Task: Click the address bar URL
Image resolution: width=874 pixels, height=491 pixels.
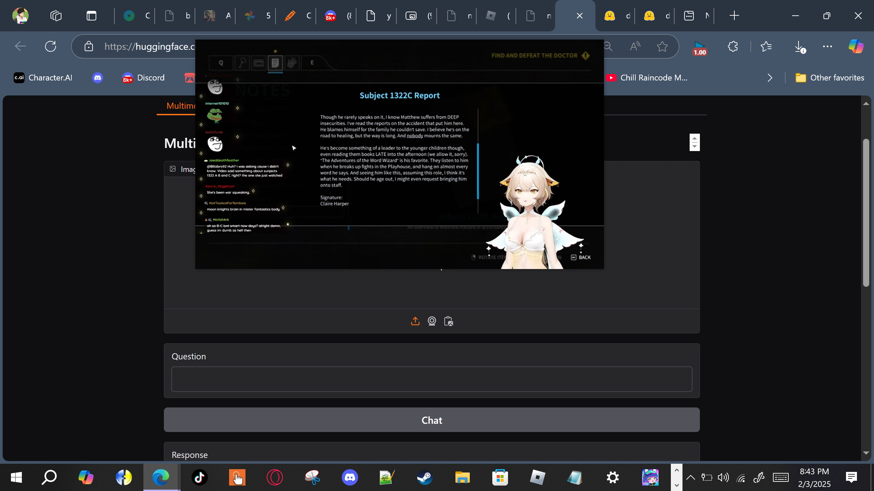Action: [150, 46]
